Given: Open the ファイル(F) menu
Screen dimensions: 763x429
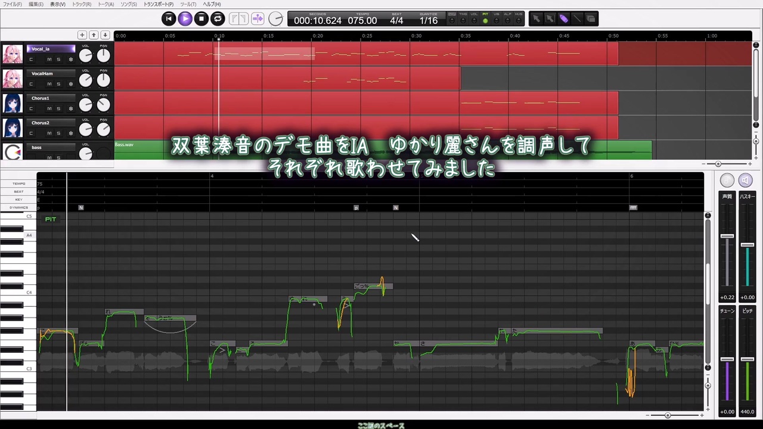Looking at the screenshot, I should point(12,4).
